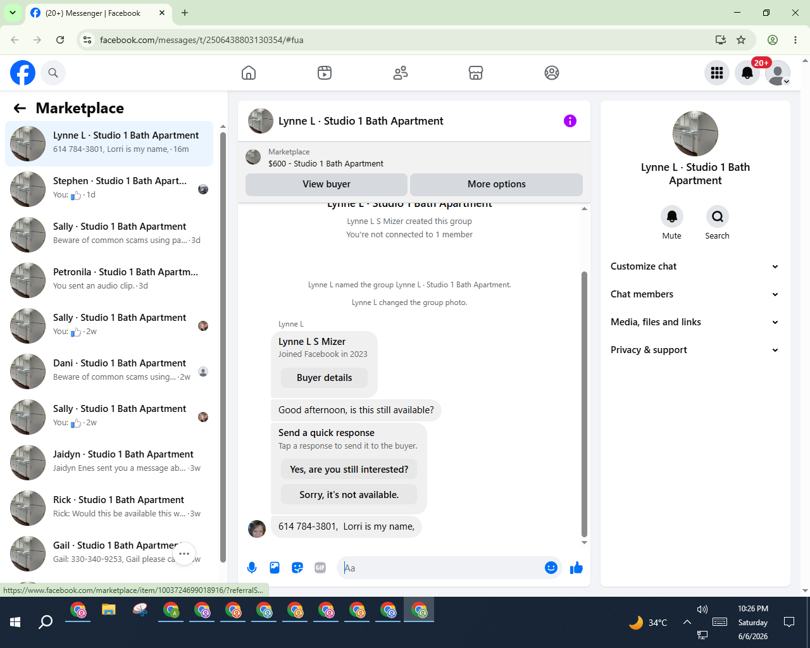810x648 pixels.
Task: Click the More options button
Action: coord(497,184)
